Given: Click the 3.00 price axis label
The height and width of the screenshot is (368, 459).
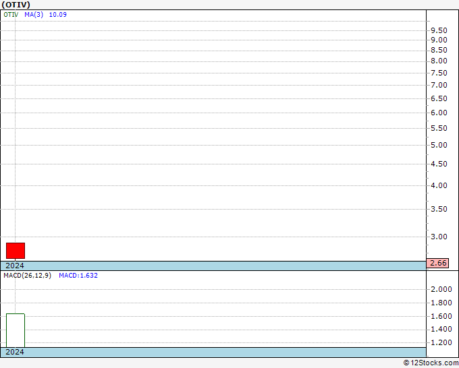Looking at the screenshot, I should (x=439, y=237).
